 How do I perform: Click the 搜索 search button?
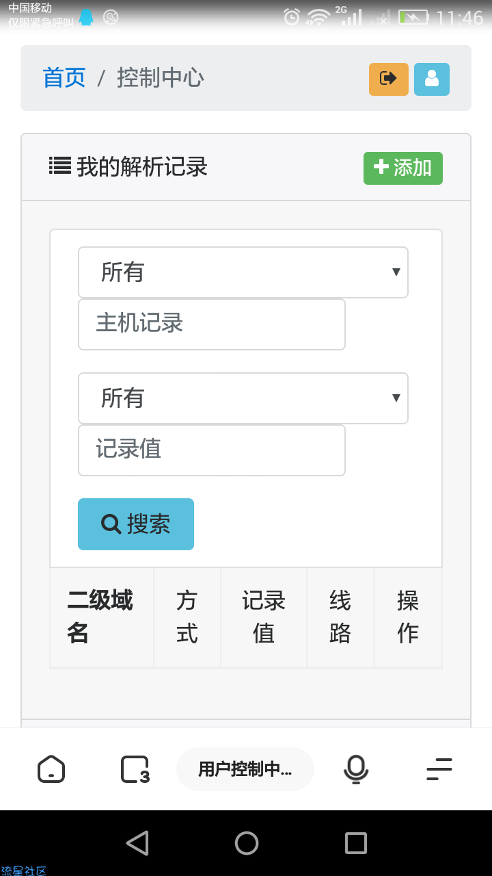click(136, 524)
